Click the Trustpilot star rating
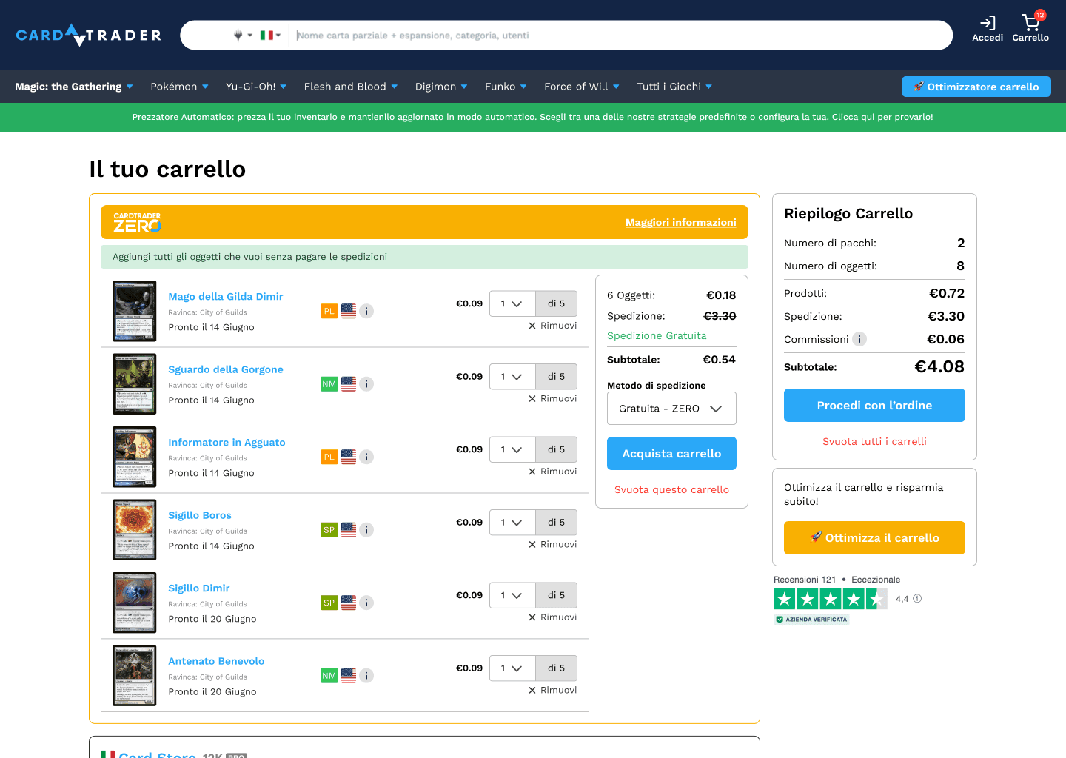 [x=831, y=599]
